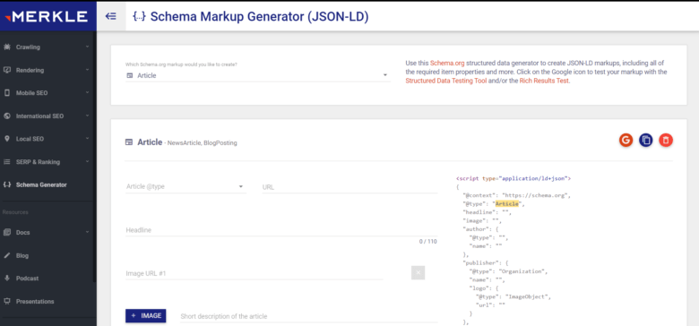The height and width of the screenshot is (326, 699).
Task: Expand the Mobile SEO menu chevron
Action: (x=88, y=92)
